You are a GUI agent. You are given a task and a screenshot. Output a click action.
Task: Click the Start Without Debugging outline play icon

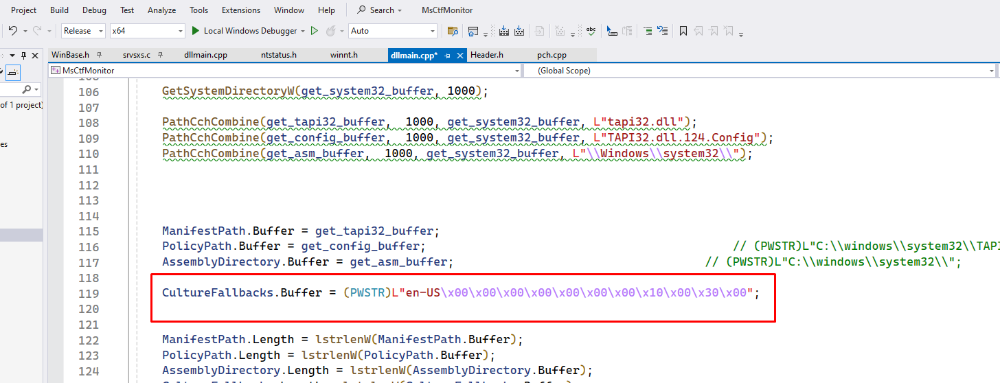click(315, 31)
